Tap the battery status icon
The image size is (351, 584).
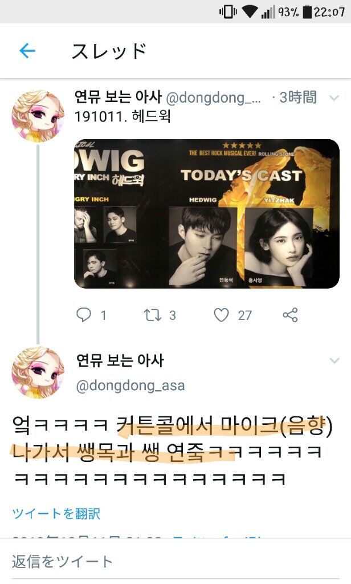pyautogui.click(x=307, y=12)
